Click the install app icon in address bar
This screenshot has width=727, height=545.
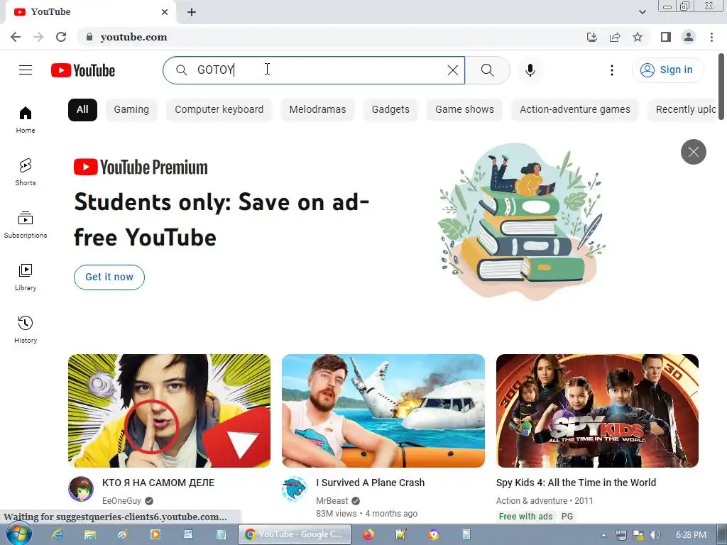(x=591, y=37)
